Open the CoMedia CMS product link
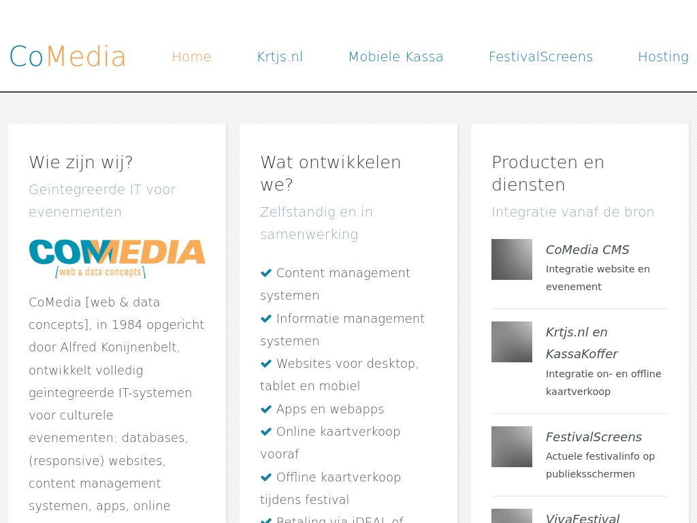697x523 pixels. 587,250
